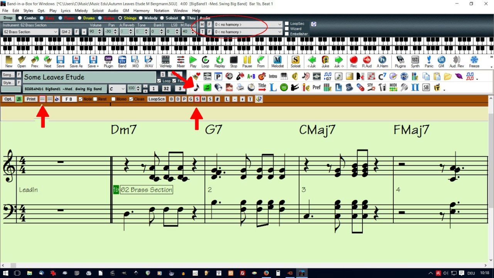Open the Harmony menu
494x278 pixels.
point(141,10)
